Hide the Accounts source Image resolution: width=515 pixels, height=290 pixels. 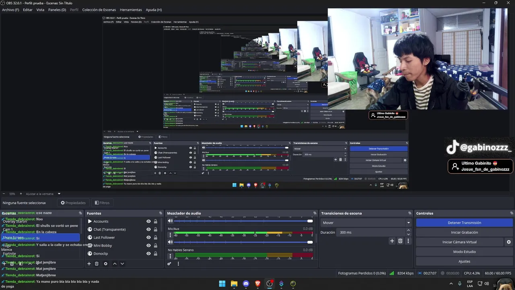(x=148, y=221)
